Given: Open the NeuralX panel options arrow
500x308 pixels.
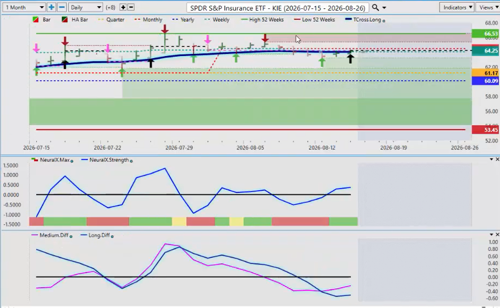Looking at the screenshot, I should (x=492, y=159).
